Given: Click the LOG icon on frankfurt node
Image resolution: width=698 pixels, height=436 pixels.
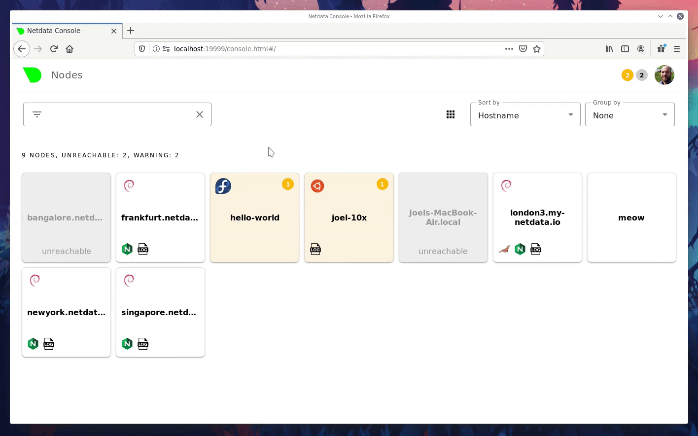Looking at the screenshot, I should [x=143, y=249].
